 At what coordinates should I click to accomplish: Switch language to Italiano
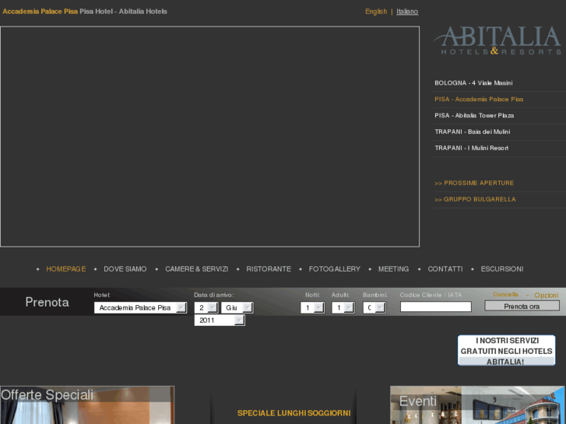(407, 12)
